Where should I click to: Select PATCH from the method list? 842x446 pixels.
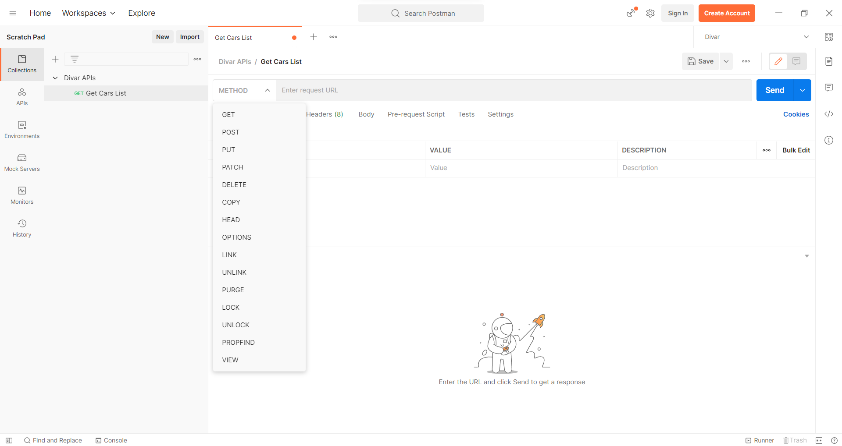point(259,167)
